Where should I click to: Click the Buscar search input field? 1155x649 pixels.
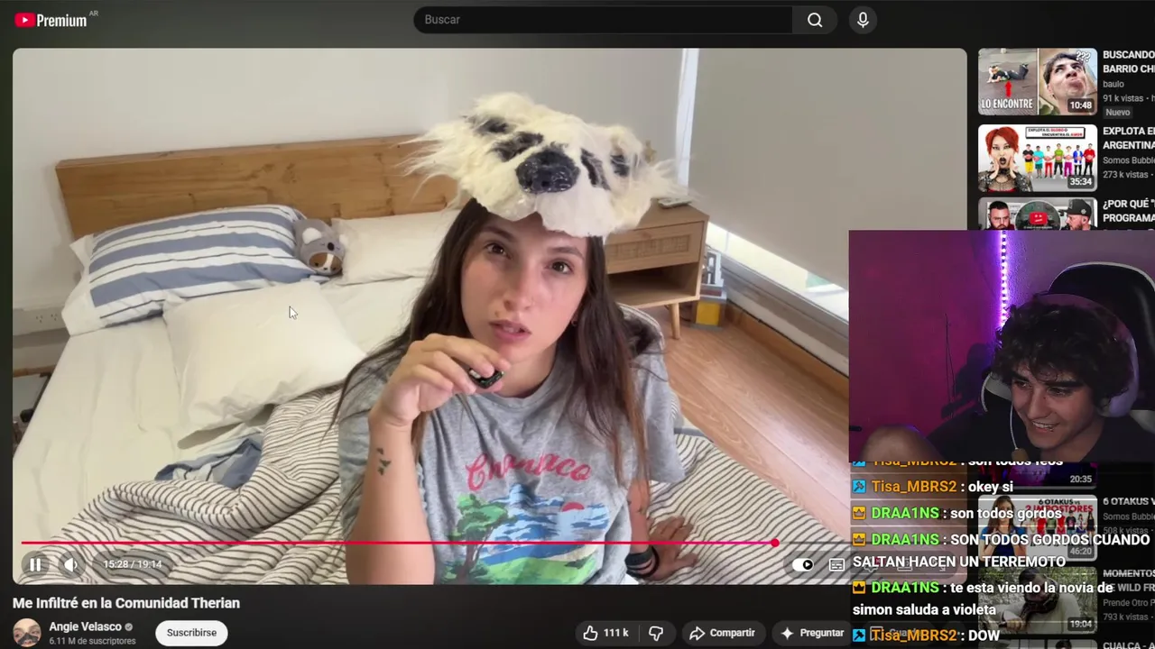coord(603,20)
